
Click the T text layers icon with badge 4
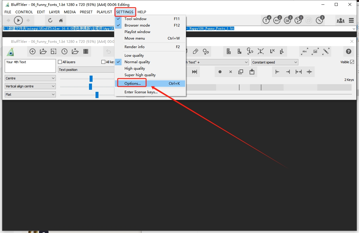[266, 20]
